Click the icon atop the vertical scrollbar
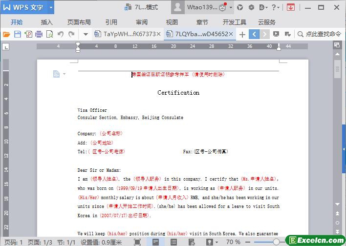Viewport: 346px width, 246px height. (x=337, y=45)
